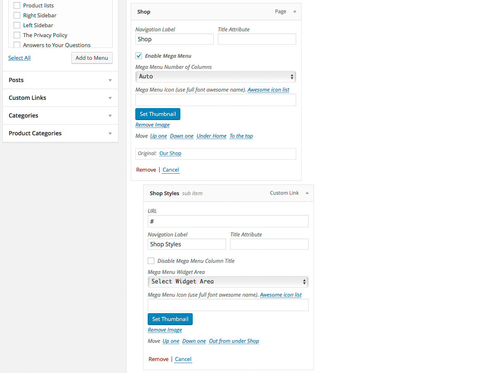
Task: Focus Shop Styles Title Attribute field
Action: [269, 244]
